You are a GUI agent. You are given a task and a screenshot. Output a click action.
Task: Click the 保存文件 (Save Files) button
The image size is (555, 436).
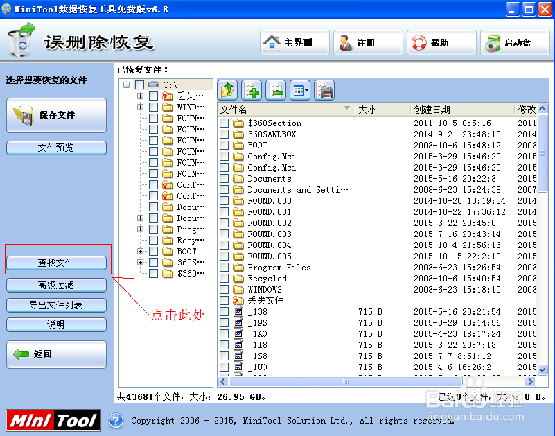55,116
